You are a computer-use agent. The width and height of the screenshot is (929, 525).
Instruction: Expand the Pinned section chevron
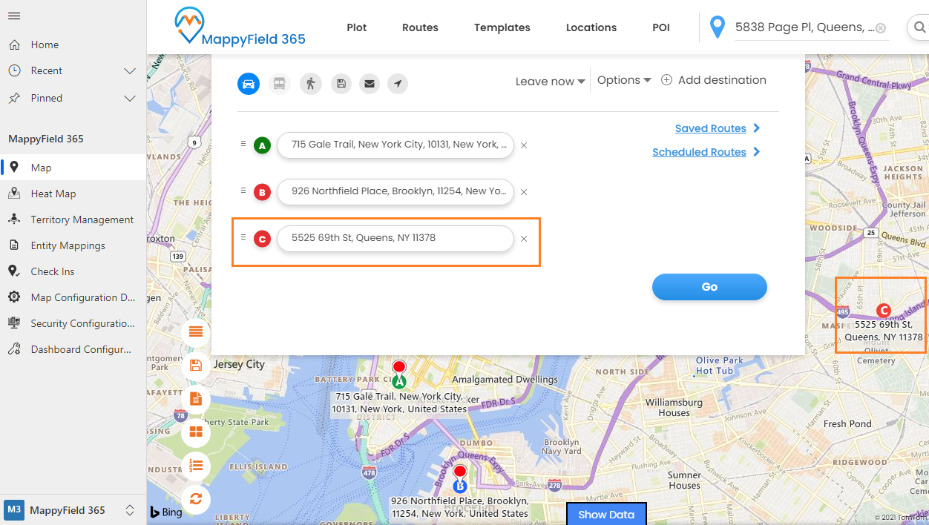click(130, 99)
